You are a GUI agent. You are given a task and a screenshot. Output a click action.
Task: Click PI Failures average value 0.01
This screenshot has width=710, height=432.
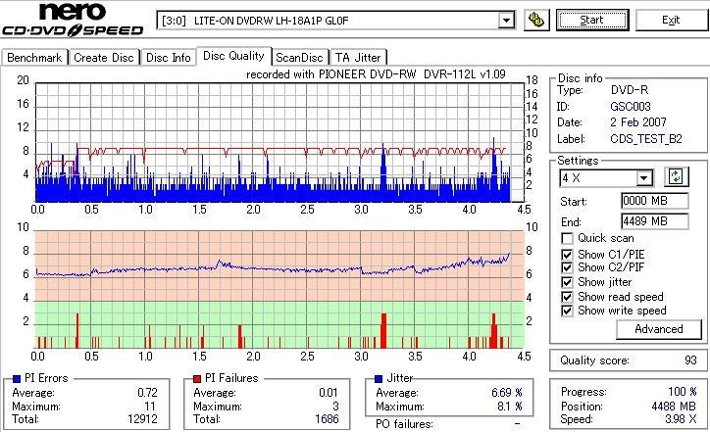(x=329, y=393)
